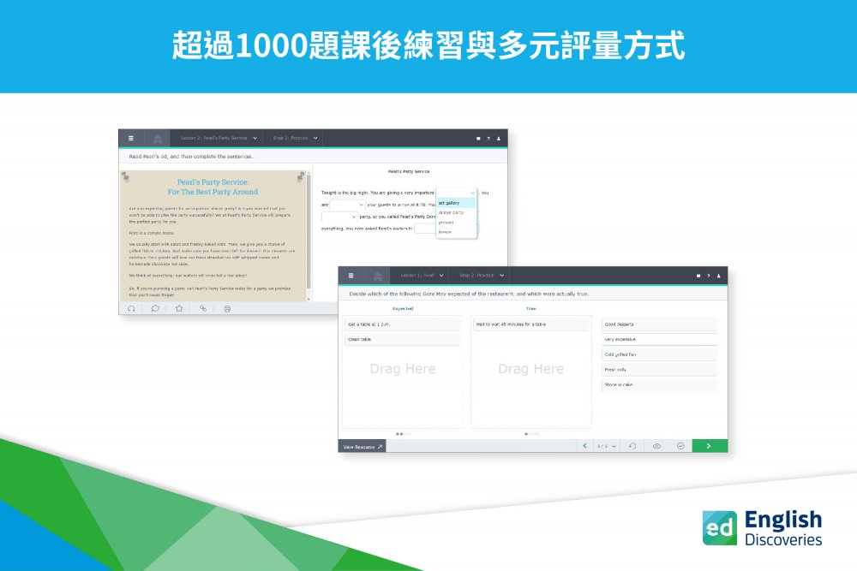Click the green next arrow button

click(710, 446)
